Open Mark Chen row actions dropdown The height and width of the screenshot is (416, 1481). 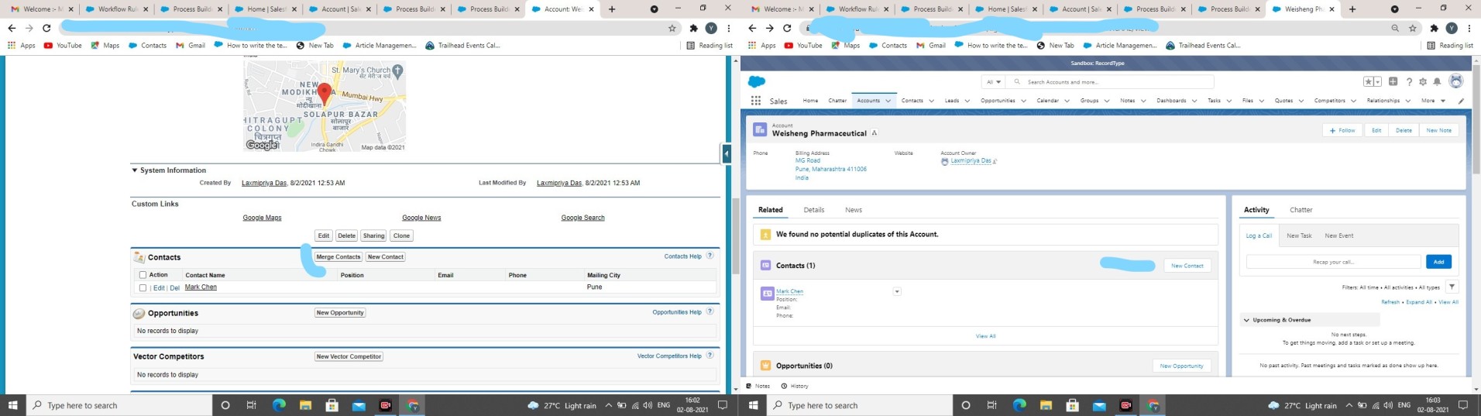pos(896,292)
